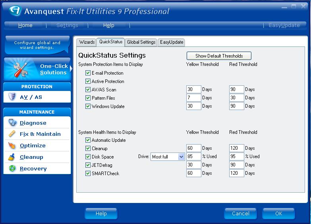Click the Optimize icon
This screenshot has width=311, height=224.
tap(12, 145)
